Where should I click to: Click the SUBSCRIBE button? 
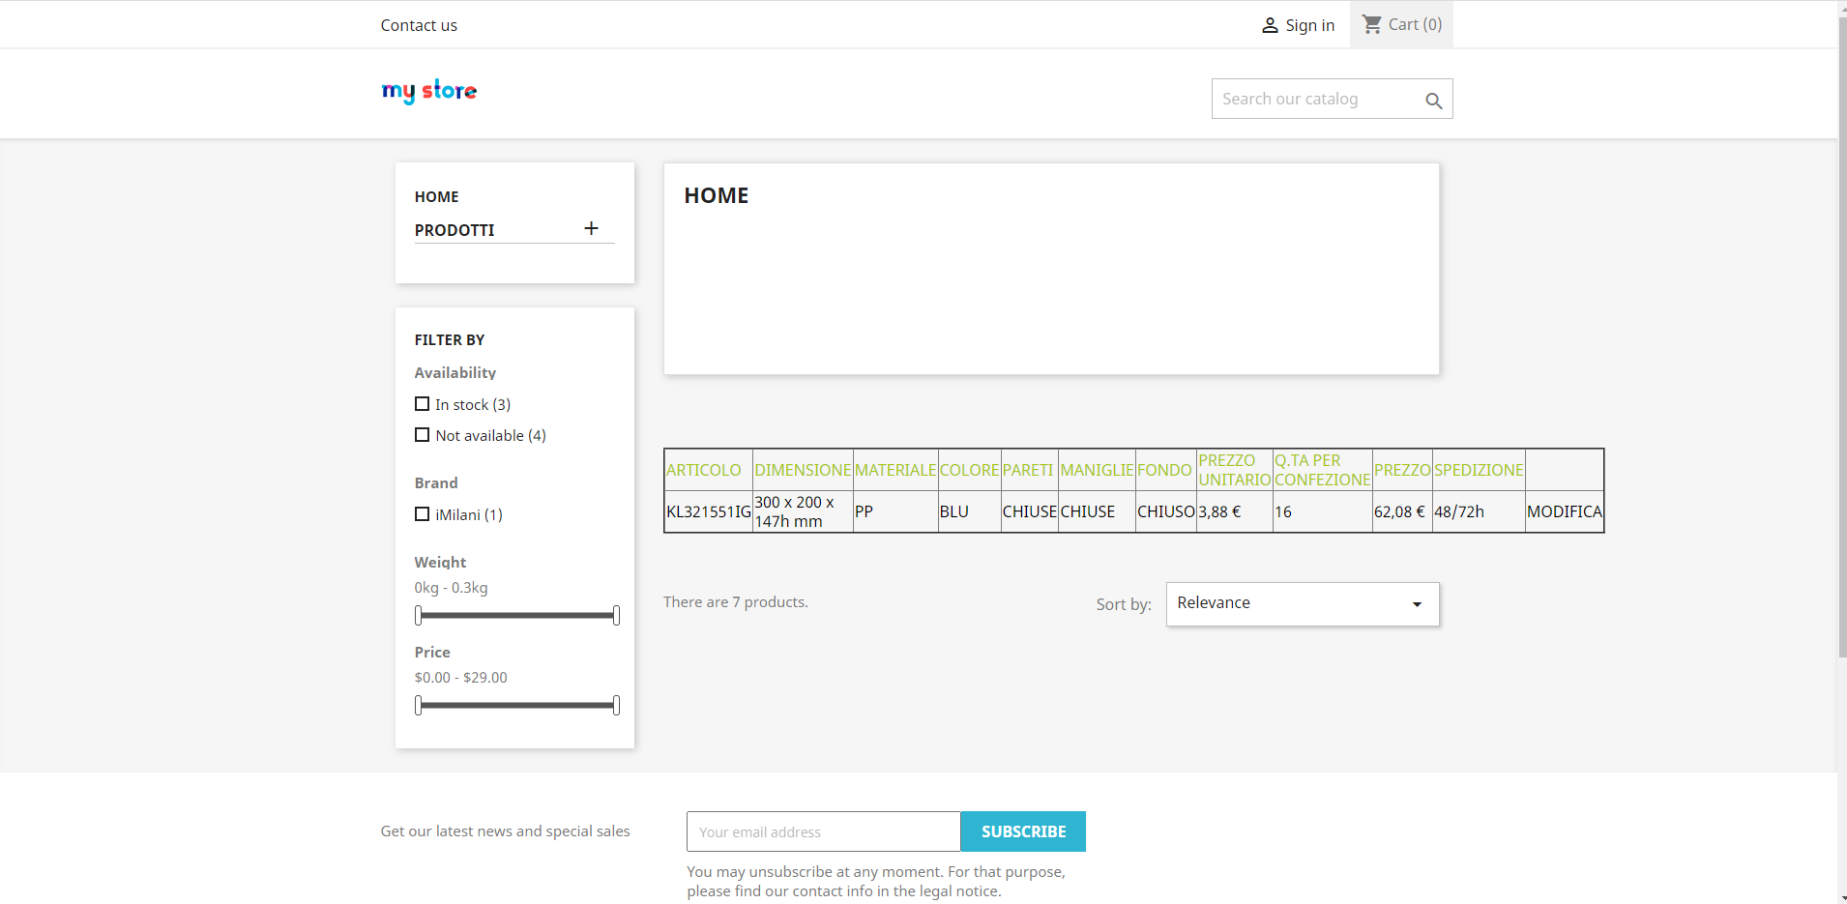pyautogui.click(x=1023, y=831)
